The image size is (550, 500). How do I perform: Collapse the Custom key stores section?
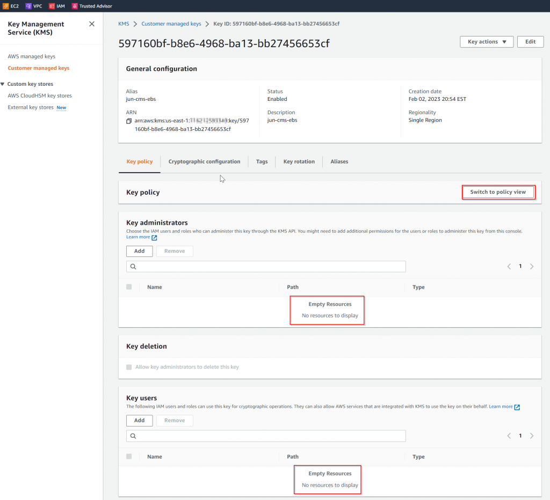click(x=3, y=84)
